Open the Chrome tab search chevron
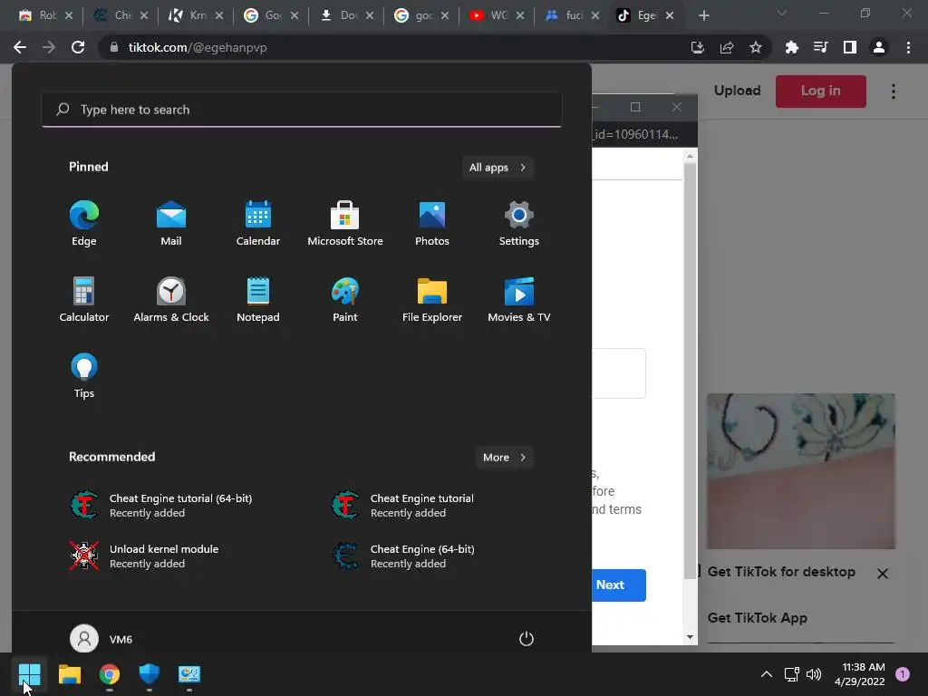 point(781,13)
